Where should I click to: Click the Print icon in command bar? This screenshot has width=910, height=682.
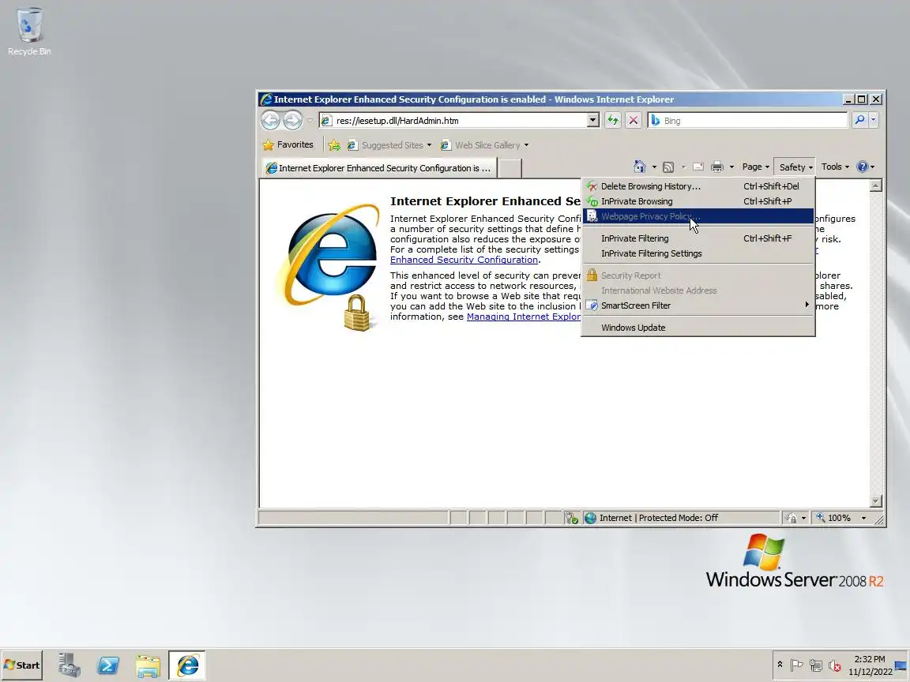coord(717,167)
